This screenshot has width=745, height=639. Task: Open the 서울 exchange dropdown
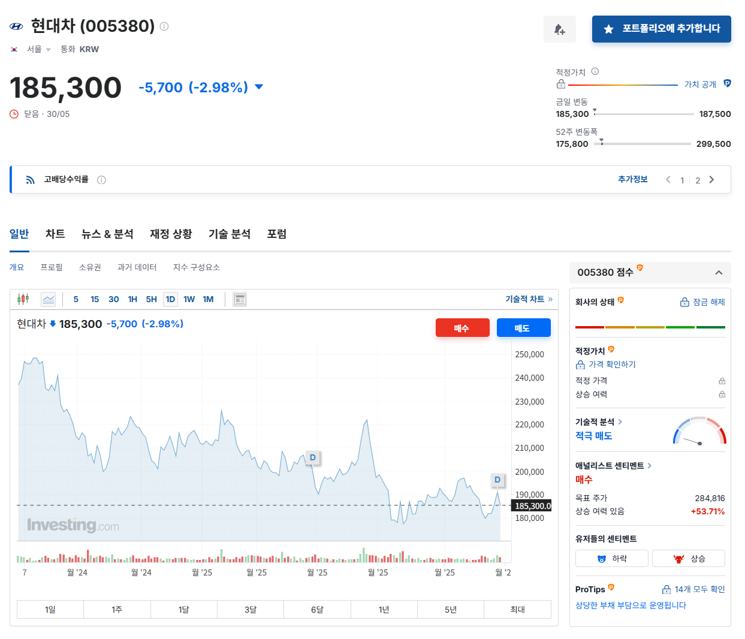pyautogui.click(x=38, y=49)
